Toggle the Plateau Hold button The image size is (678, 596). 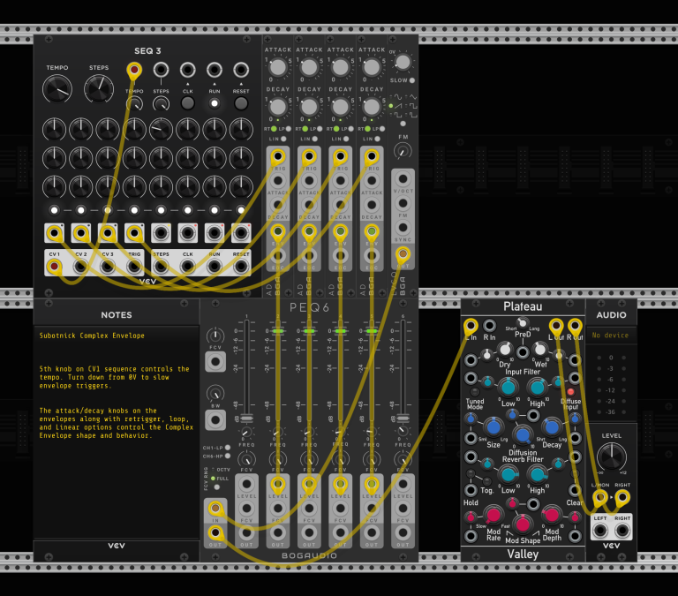[471, 473]
